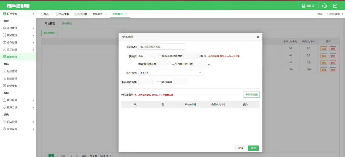Open the 积分方式 dropdown
The height and width of the screenshot is (157, 345).
[x=171, y=73]
